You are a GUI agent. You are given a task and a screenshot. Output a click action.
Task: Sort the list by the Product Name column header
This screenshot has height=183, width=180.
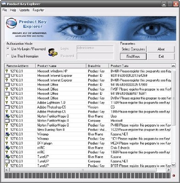tap(61, 66)
